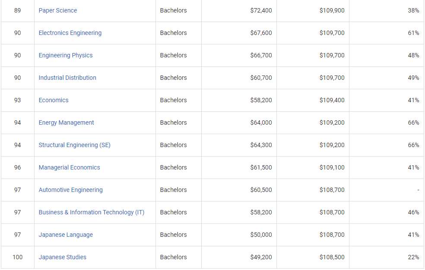
Task: Open the Automotive Engineering link
Action: click(x=70, y=190)
